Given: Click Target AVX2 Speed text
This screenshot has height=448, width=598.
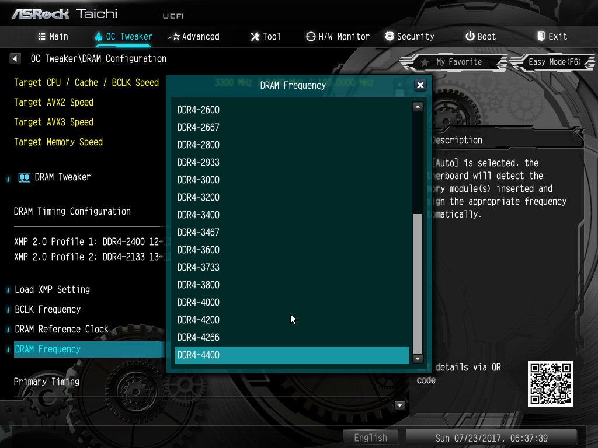Looking at the screenshot, I should (x=54, y=103).
